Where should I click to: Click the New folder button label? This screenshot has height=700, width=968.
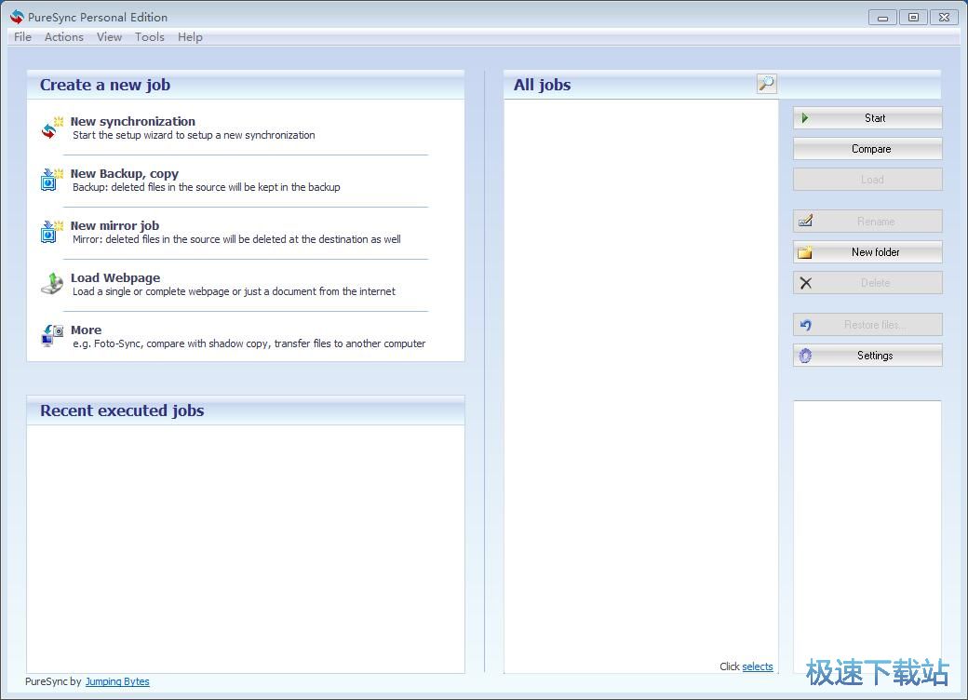[876, 252]
